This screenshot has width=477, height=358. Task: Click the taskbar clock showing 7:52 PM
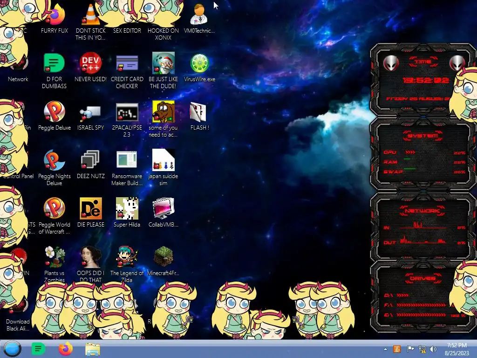[x=457, y=349]
